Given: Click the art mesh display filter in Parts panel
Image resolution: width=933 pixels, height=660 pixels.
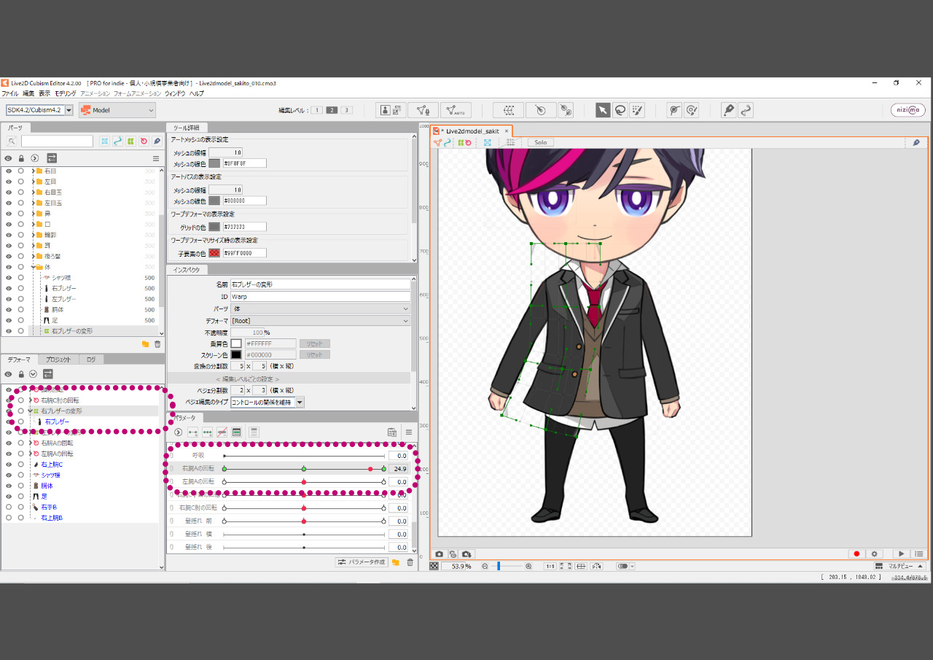Looking at the screenshot, I should (x=105, y=141).
